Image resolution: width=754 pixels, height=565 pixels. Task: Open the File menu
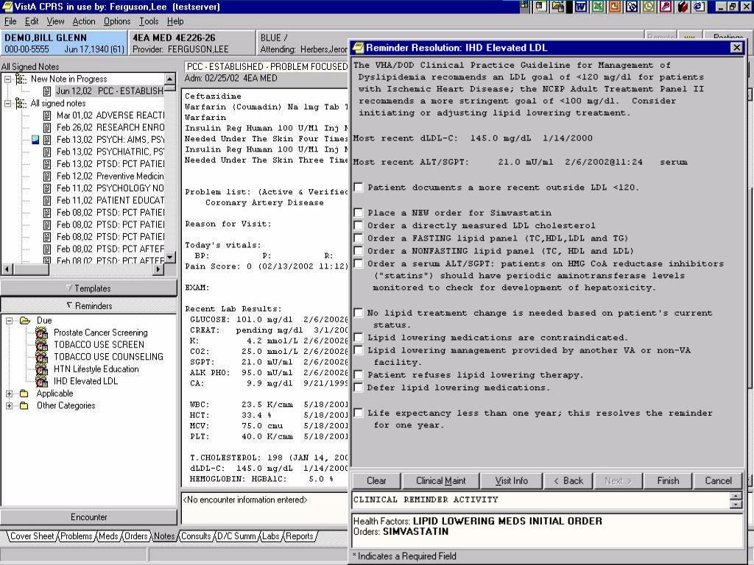click(10, 21)
